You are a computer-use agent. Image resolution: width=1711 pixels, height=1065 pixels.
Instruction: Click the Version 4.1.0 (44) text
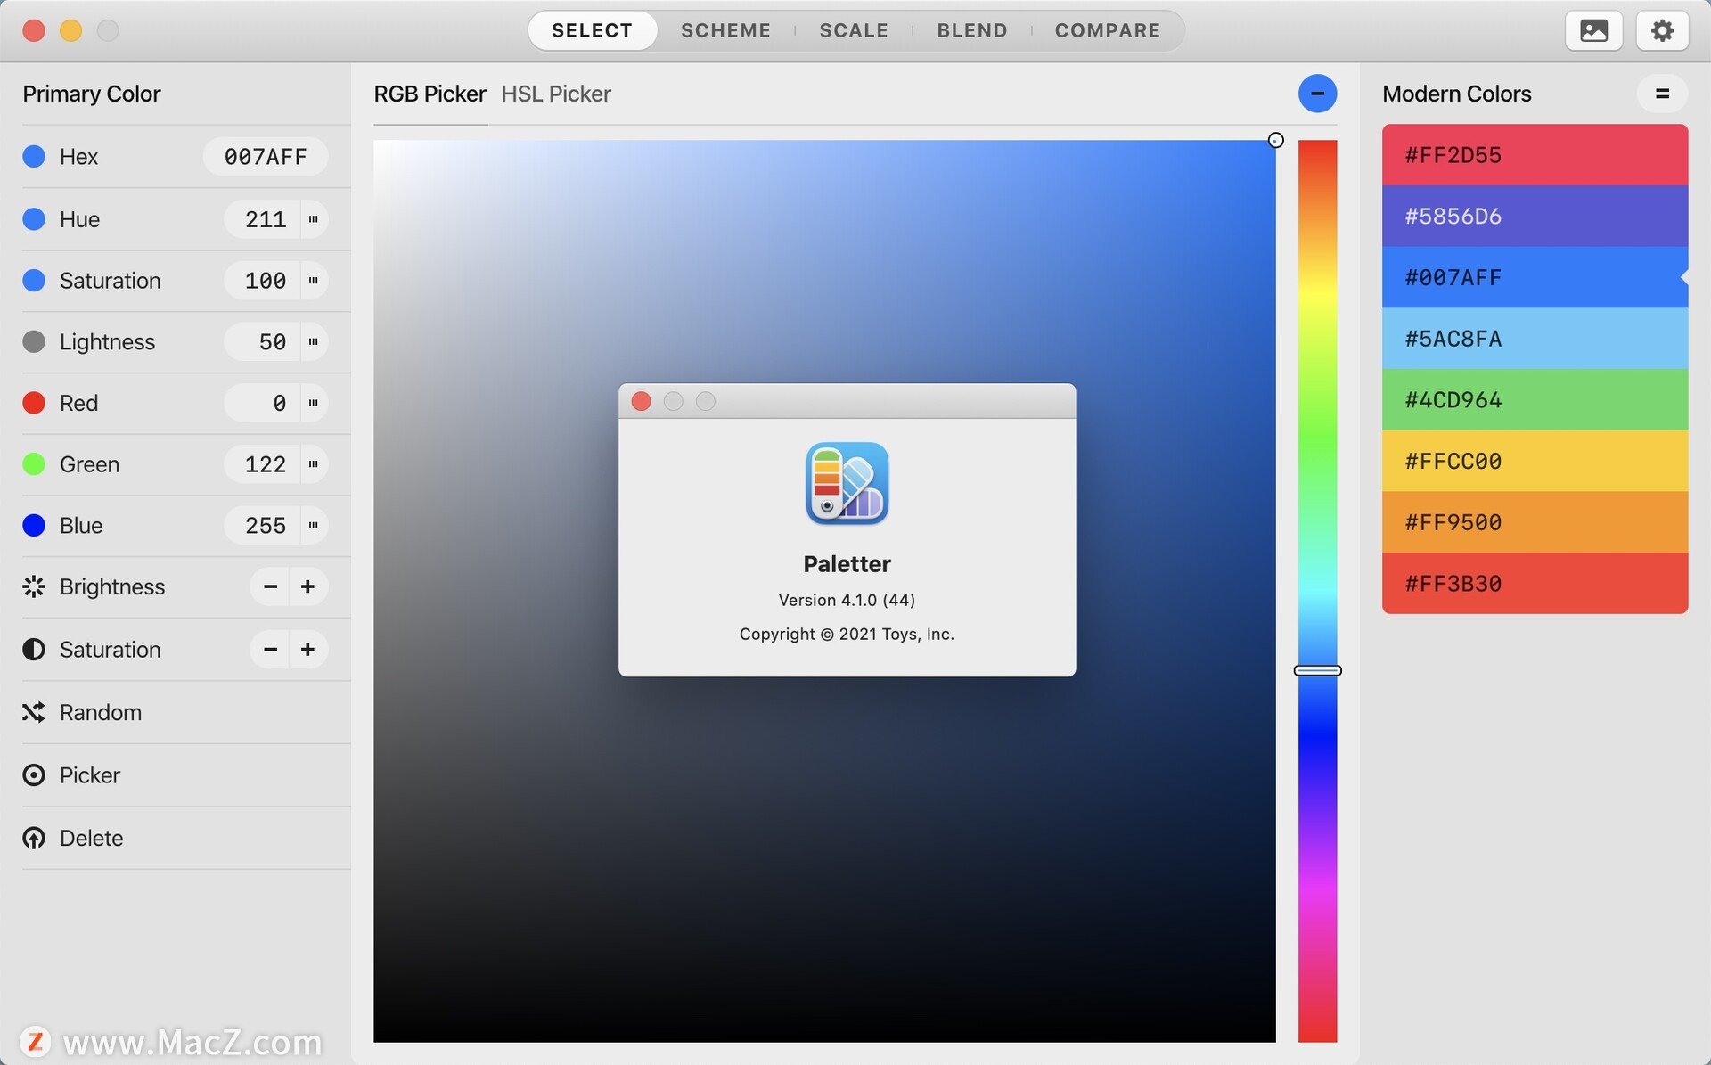point(847,600)
